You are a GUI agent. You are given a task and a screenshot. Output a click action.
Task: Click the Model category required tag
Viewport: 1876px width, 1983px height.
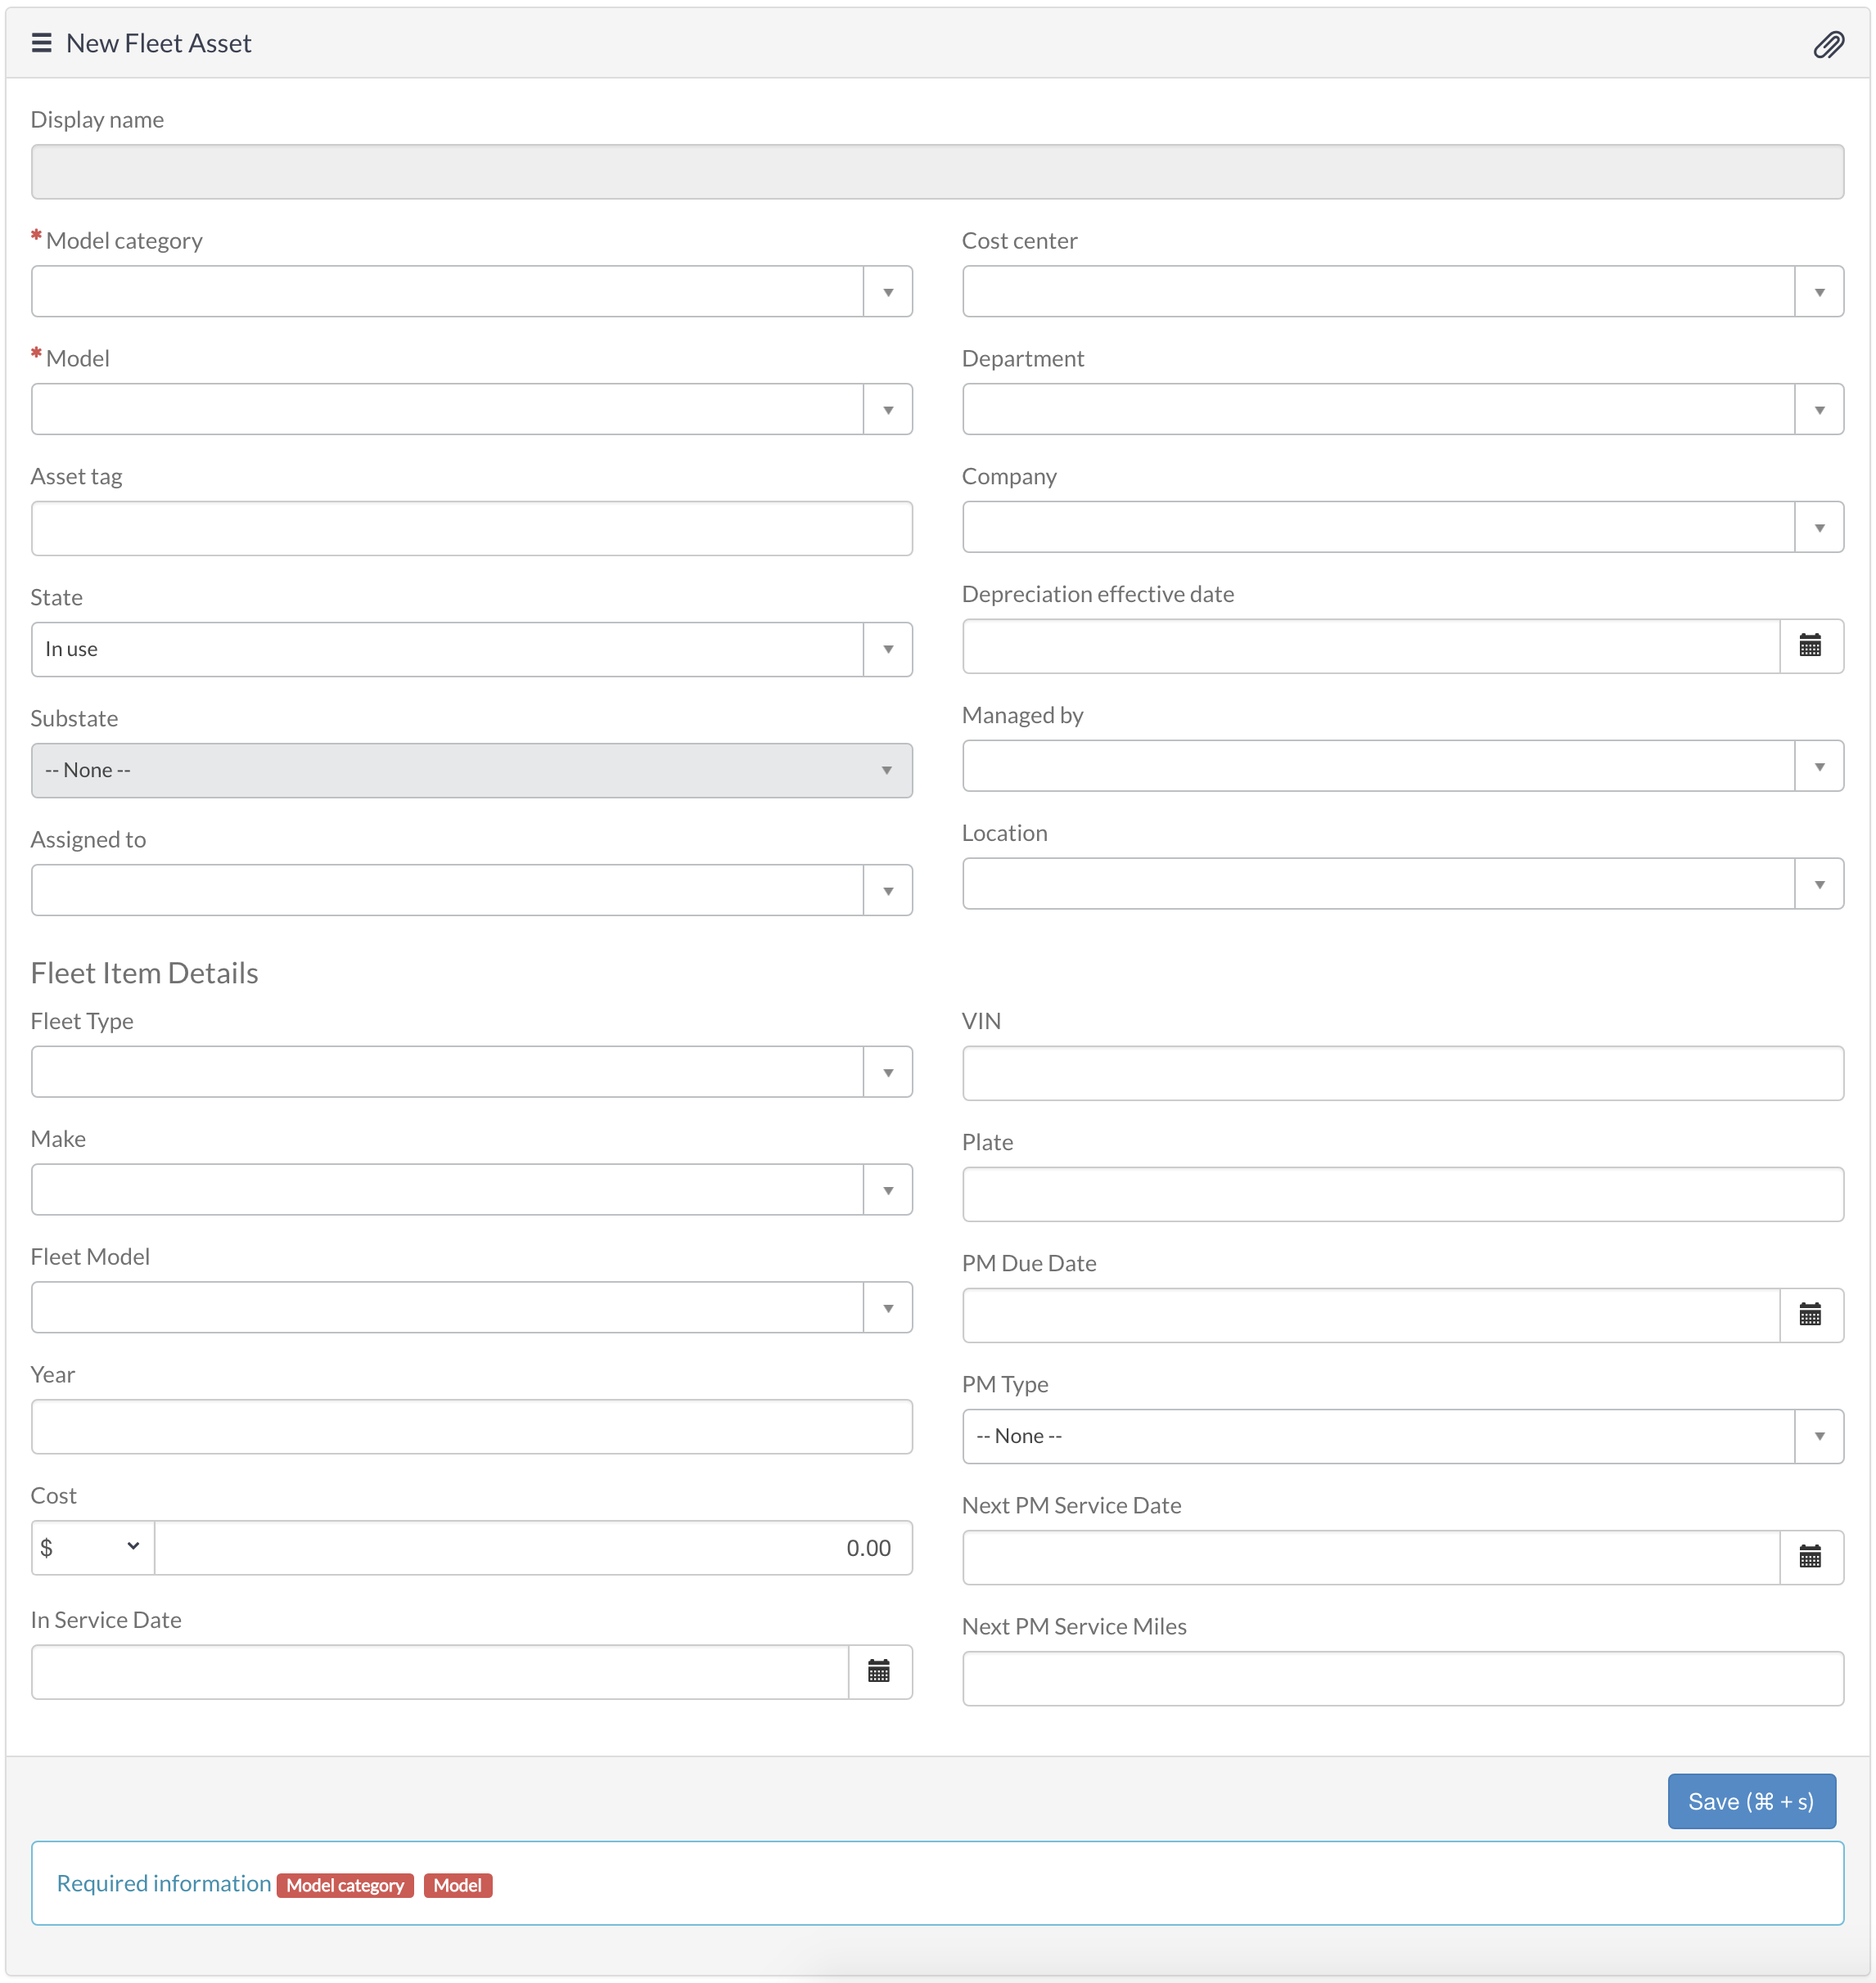click(345, 1885)
